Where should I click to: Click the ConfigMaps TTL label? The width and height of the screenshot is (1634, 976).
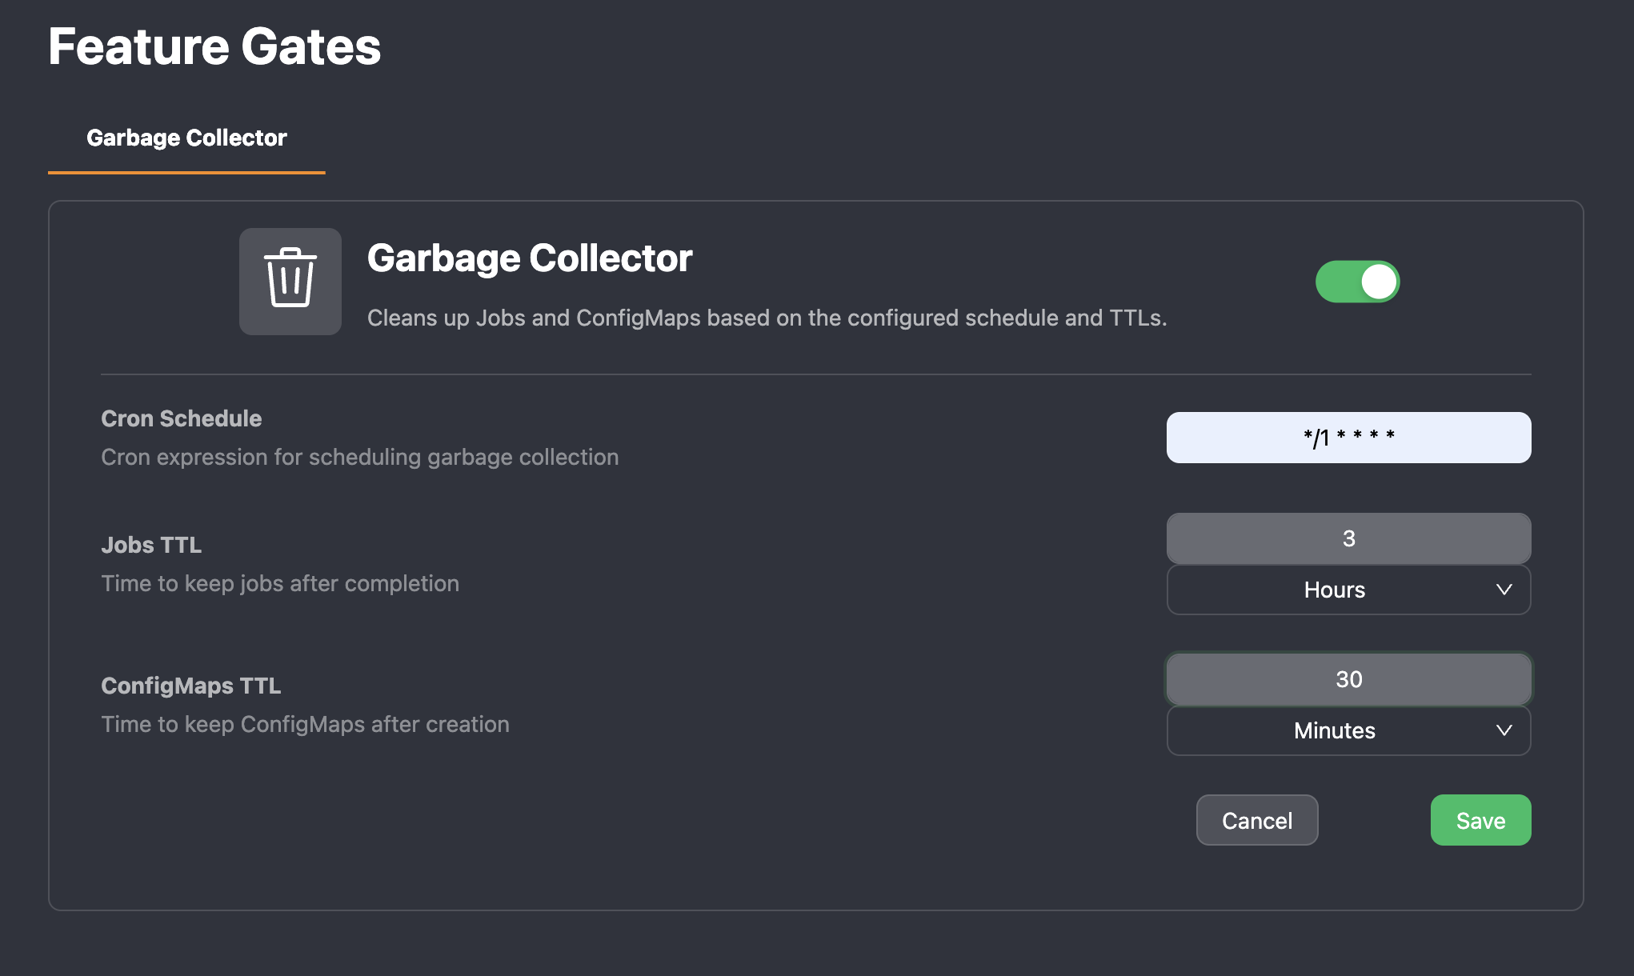(x=191, y=686)
